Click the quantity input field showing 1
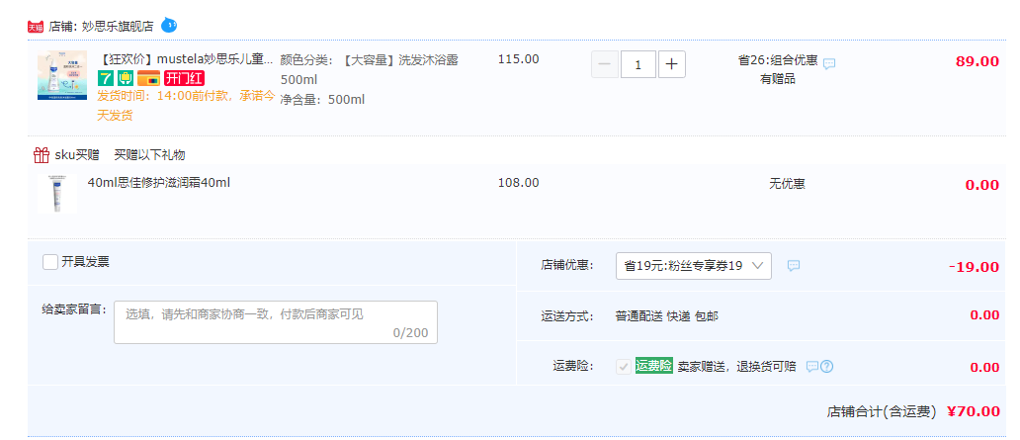1020x440 pixels. click(638, 64)
